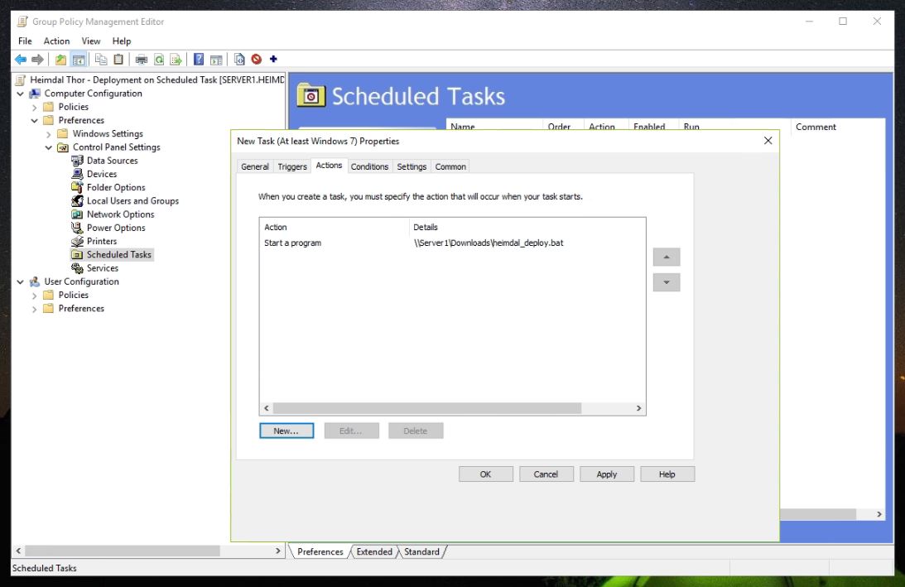The width and height of the screenshot is (905, 587).
Task: Click the Export list toolbar icon
Action: 176,59
